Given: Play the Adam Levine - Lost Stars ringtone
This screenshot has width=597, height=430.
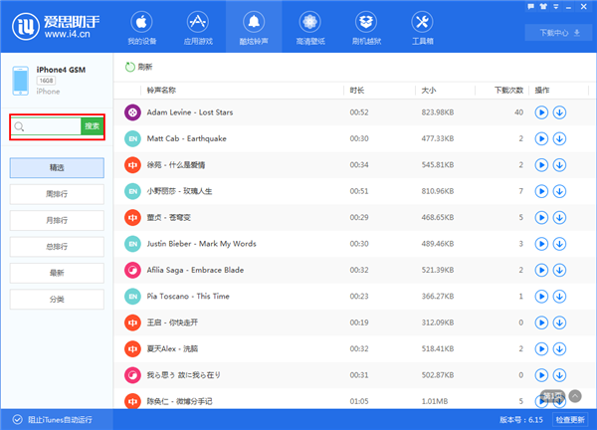Looking at the screenshot, I should pyautogui.click(x=541, y=112).
